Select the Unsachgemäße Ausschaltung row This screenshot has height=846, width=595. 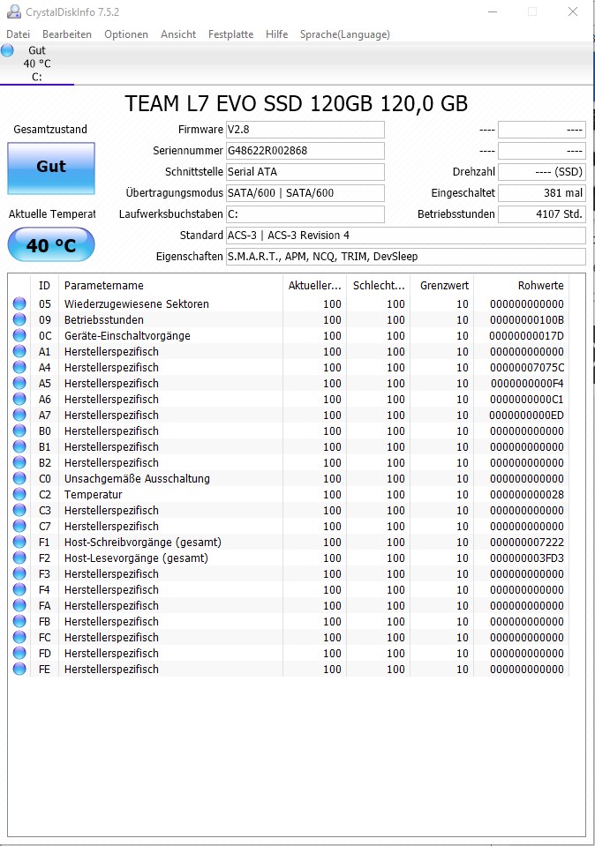[x=289, y=478]
